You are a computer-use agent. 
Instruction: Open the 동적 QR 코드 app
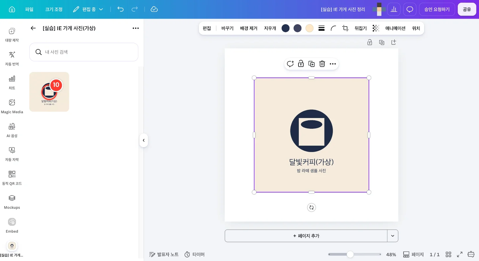(x=12, y=178)
